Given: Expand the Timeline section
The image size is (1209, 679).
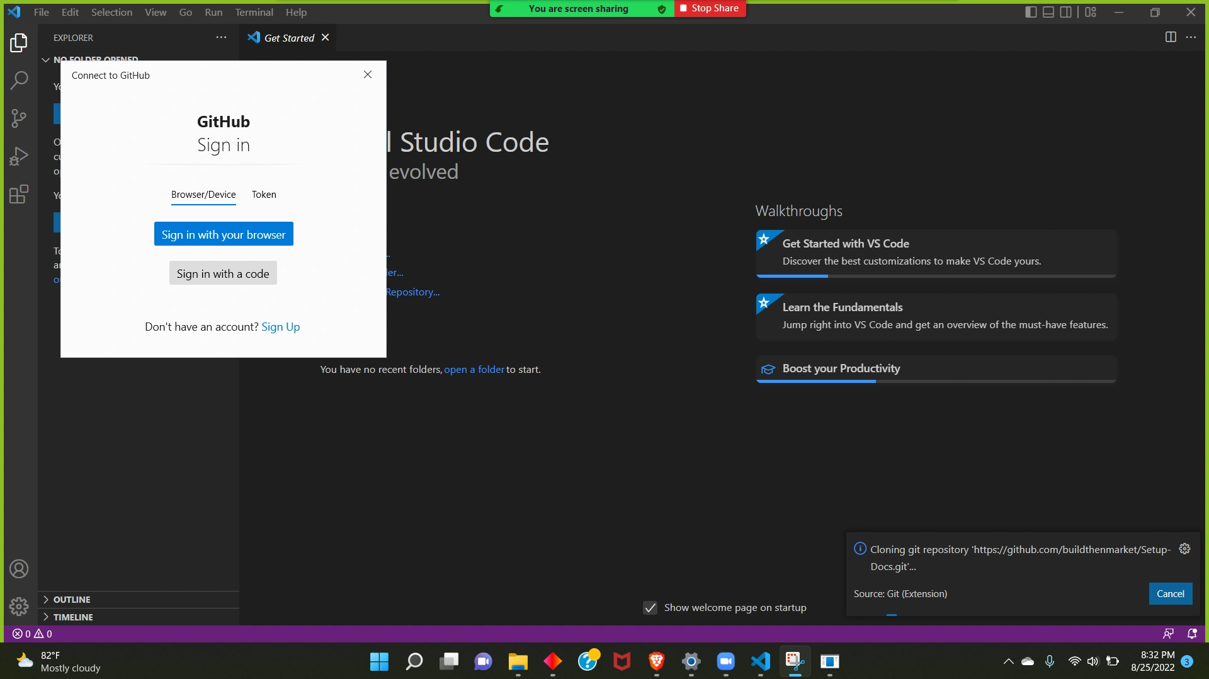Looking at the screenshot, I should click(x=73, y=617).
